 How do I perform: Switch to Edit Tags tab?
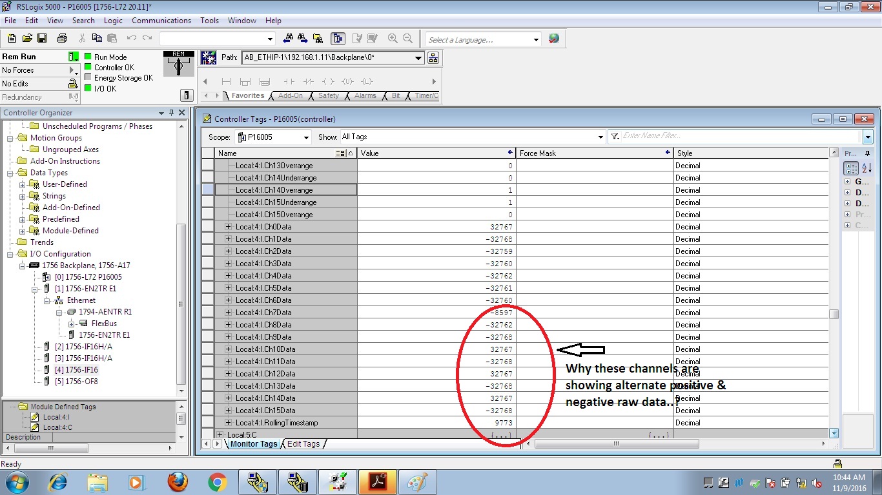point(303,443)
